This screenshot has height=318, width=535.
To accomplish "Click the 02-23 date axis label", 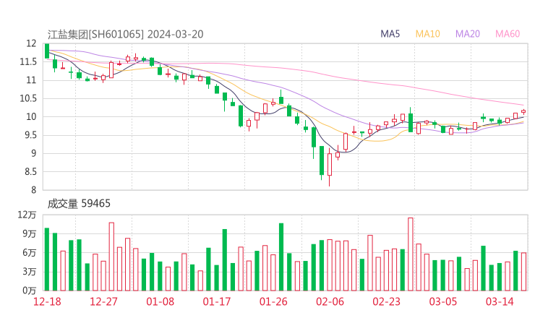I will tap(386, 301).
